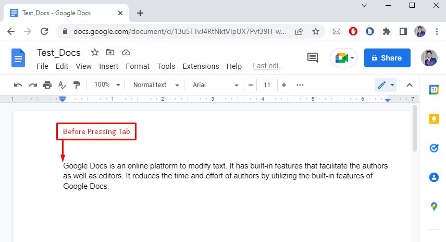Check the cloud document status icon
446x242 pixels.
[x=126, y=53]
